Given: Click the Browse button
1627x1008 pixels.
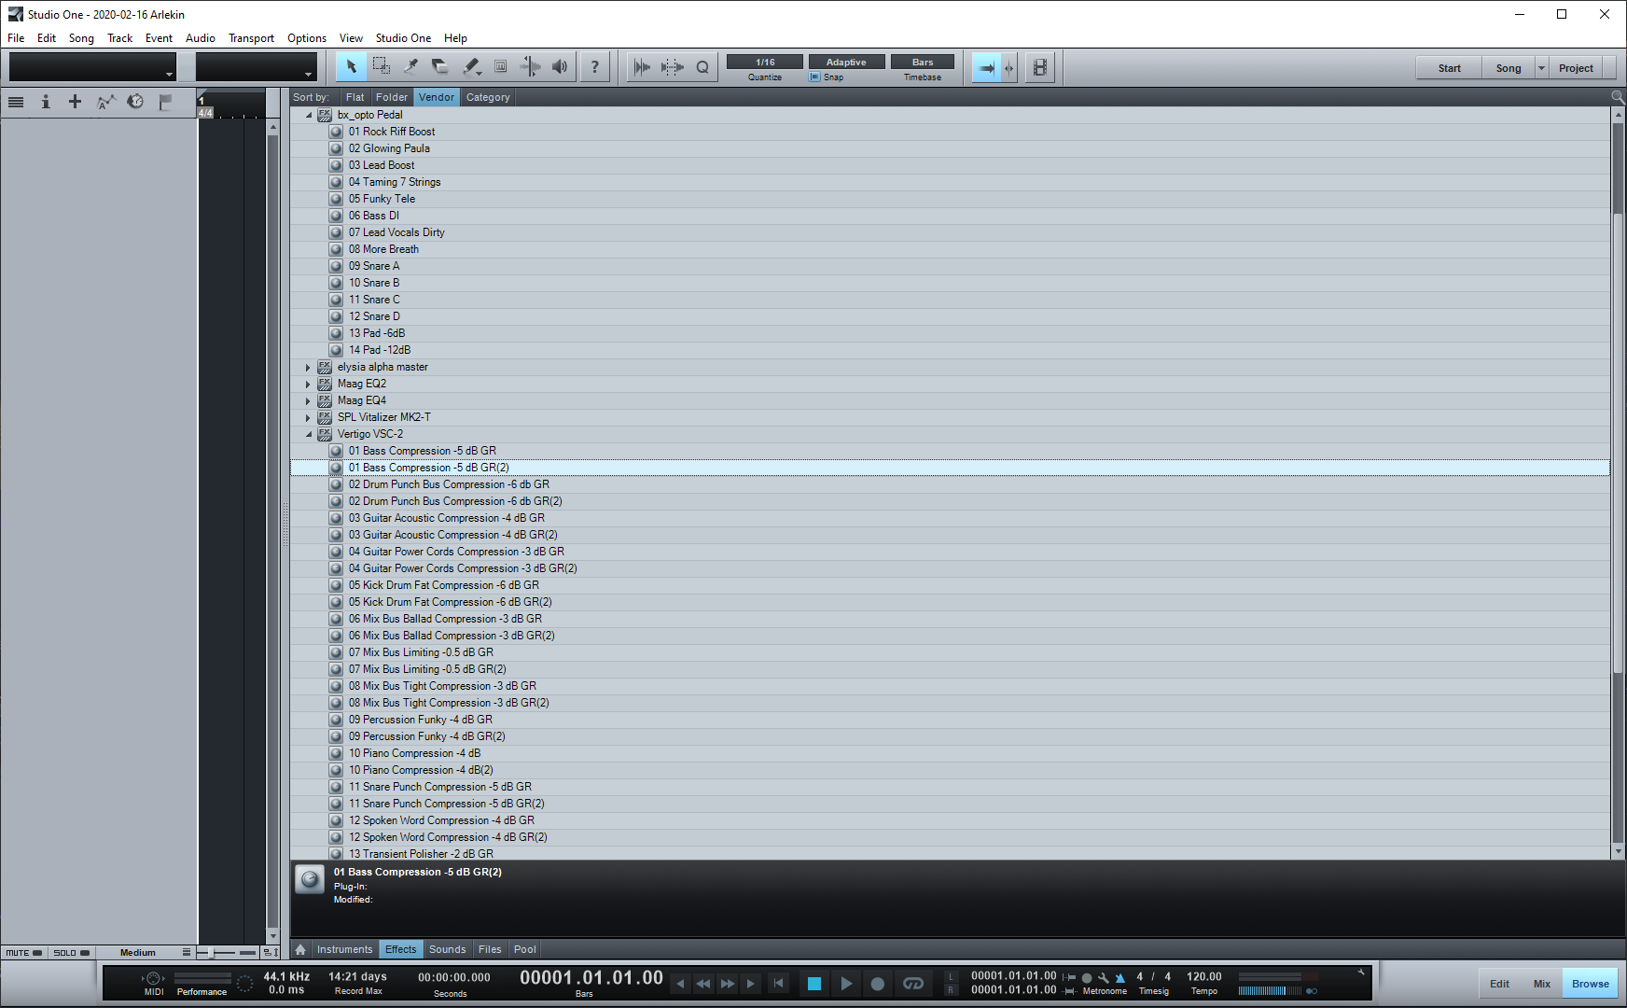Looking at the screenshot, I should coord(1590,984).
